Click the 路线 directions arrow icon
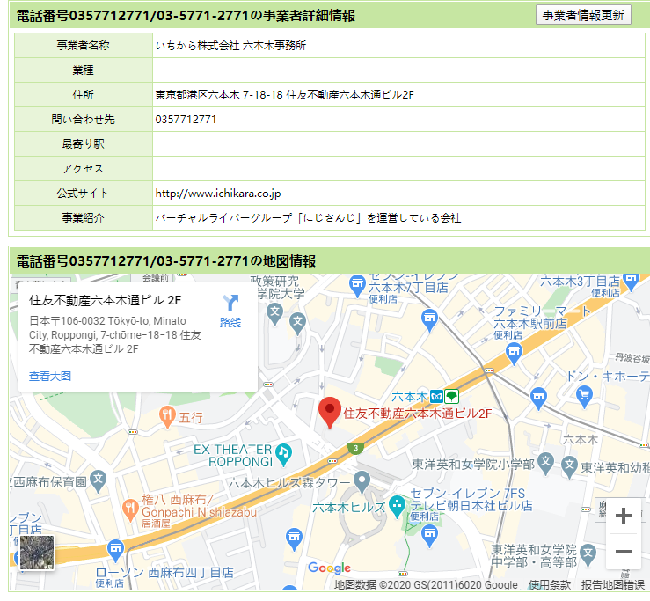Viewport: 650px width, 601px height. (230, 303)
